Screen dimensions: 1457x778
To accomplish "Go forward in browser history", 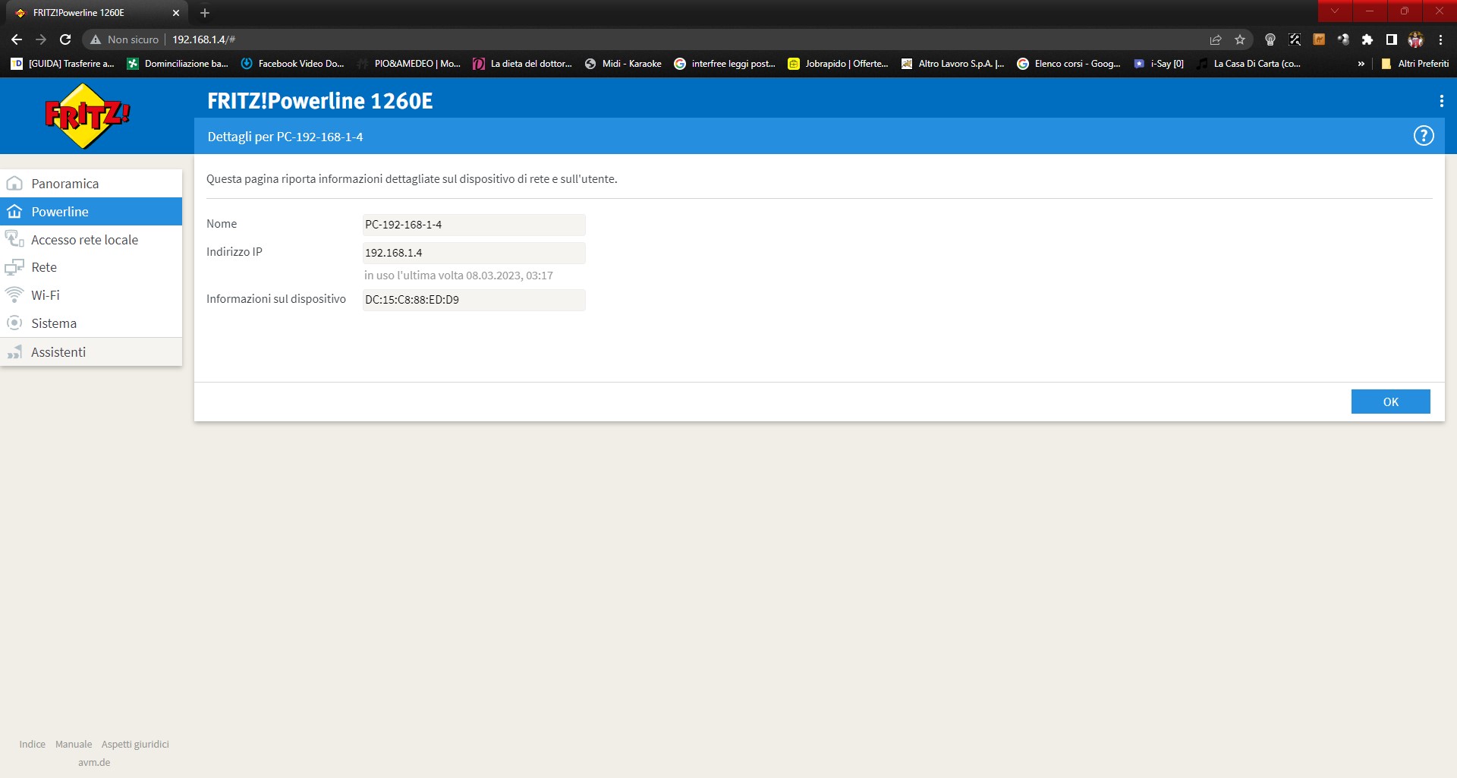I will pos(41,39).
